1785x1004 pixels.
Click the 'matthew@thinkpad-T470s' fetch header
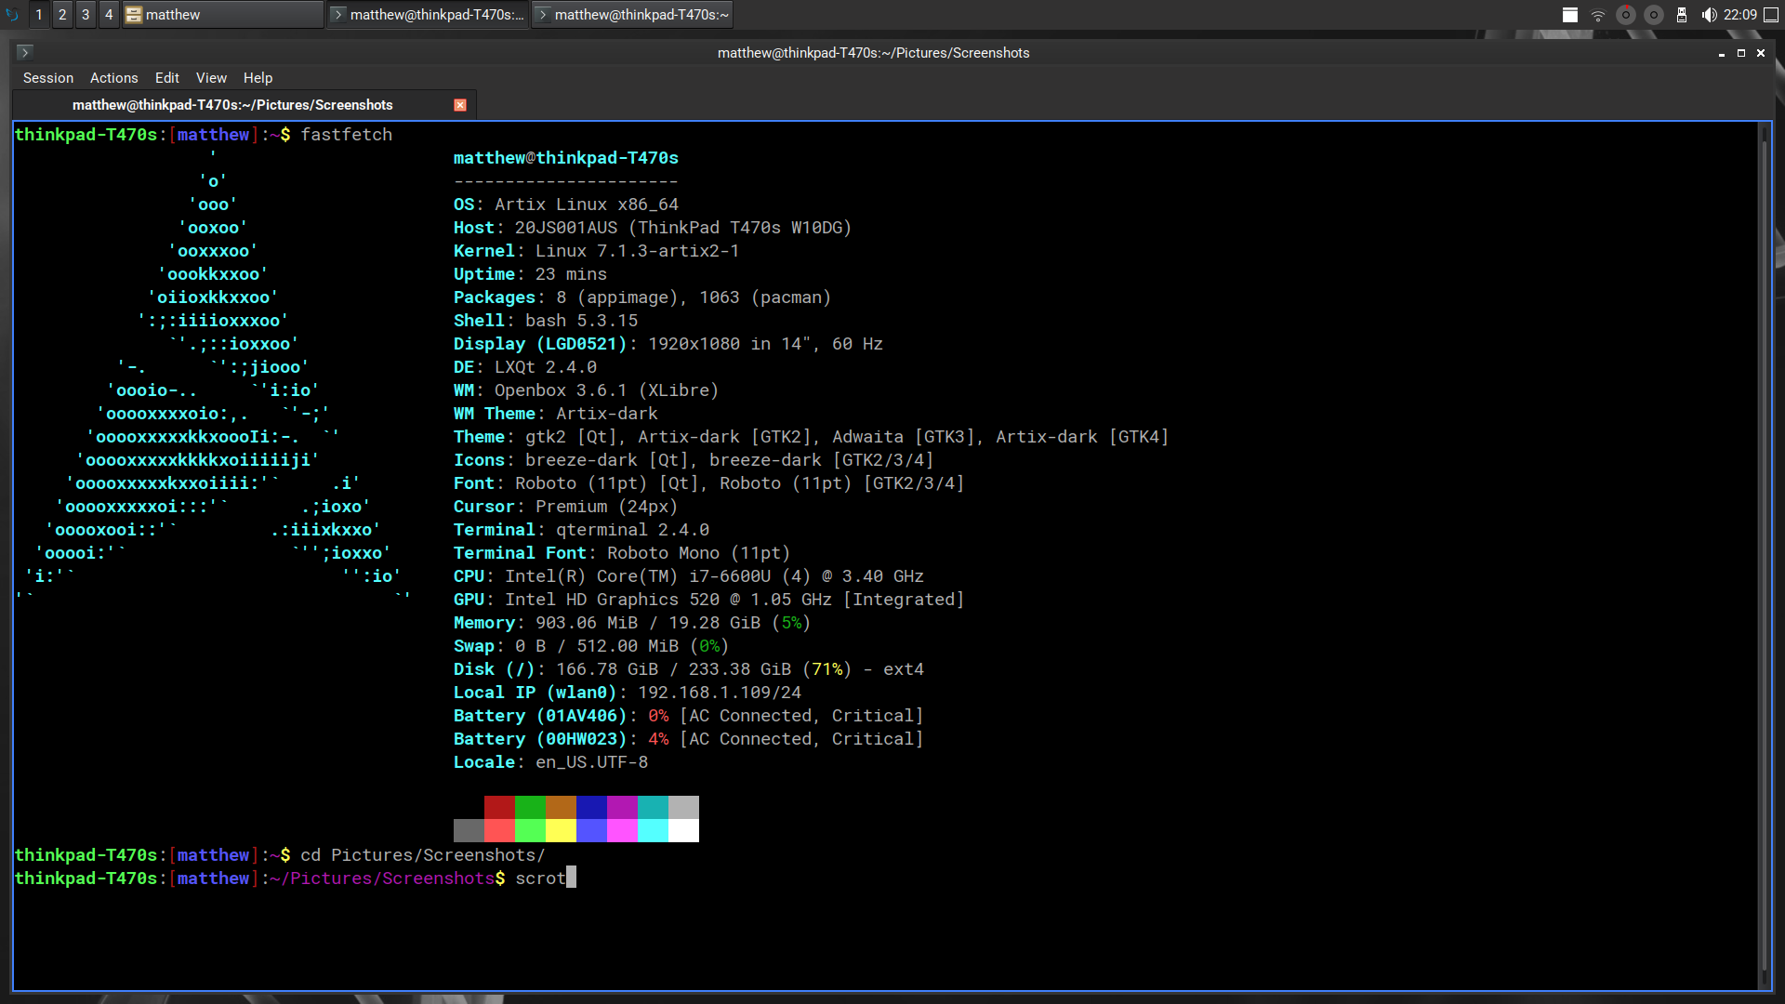566,158
